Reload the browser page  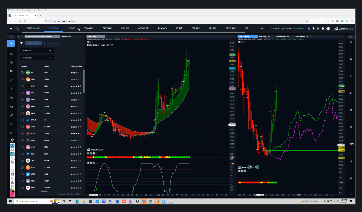(x=20, y=21)
